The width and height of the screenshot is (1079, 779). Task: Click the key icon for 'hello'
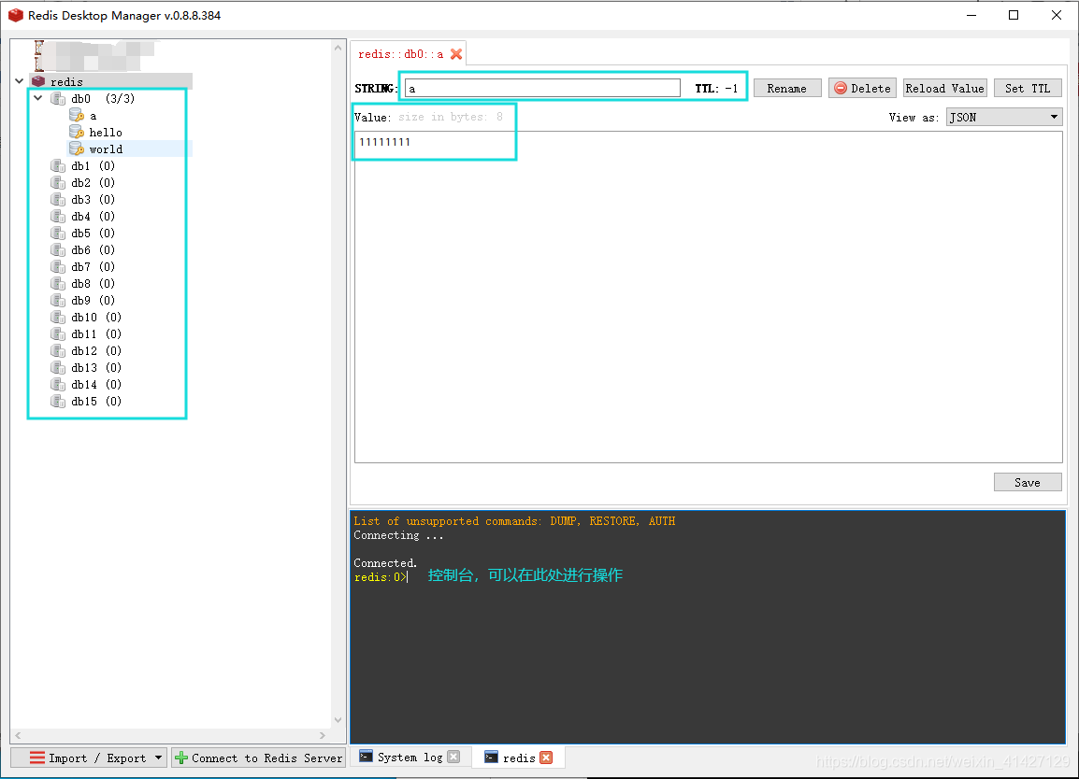pos(77,132)
